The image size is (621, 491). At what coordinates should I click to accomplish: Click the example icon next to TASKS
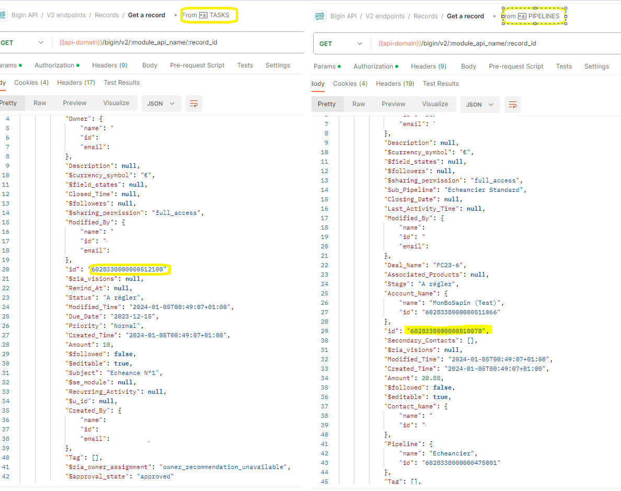[203, 16]
